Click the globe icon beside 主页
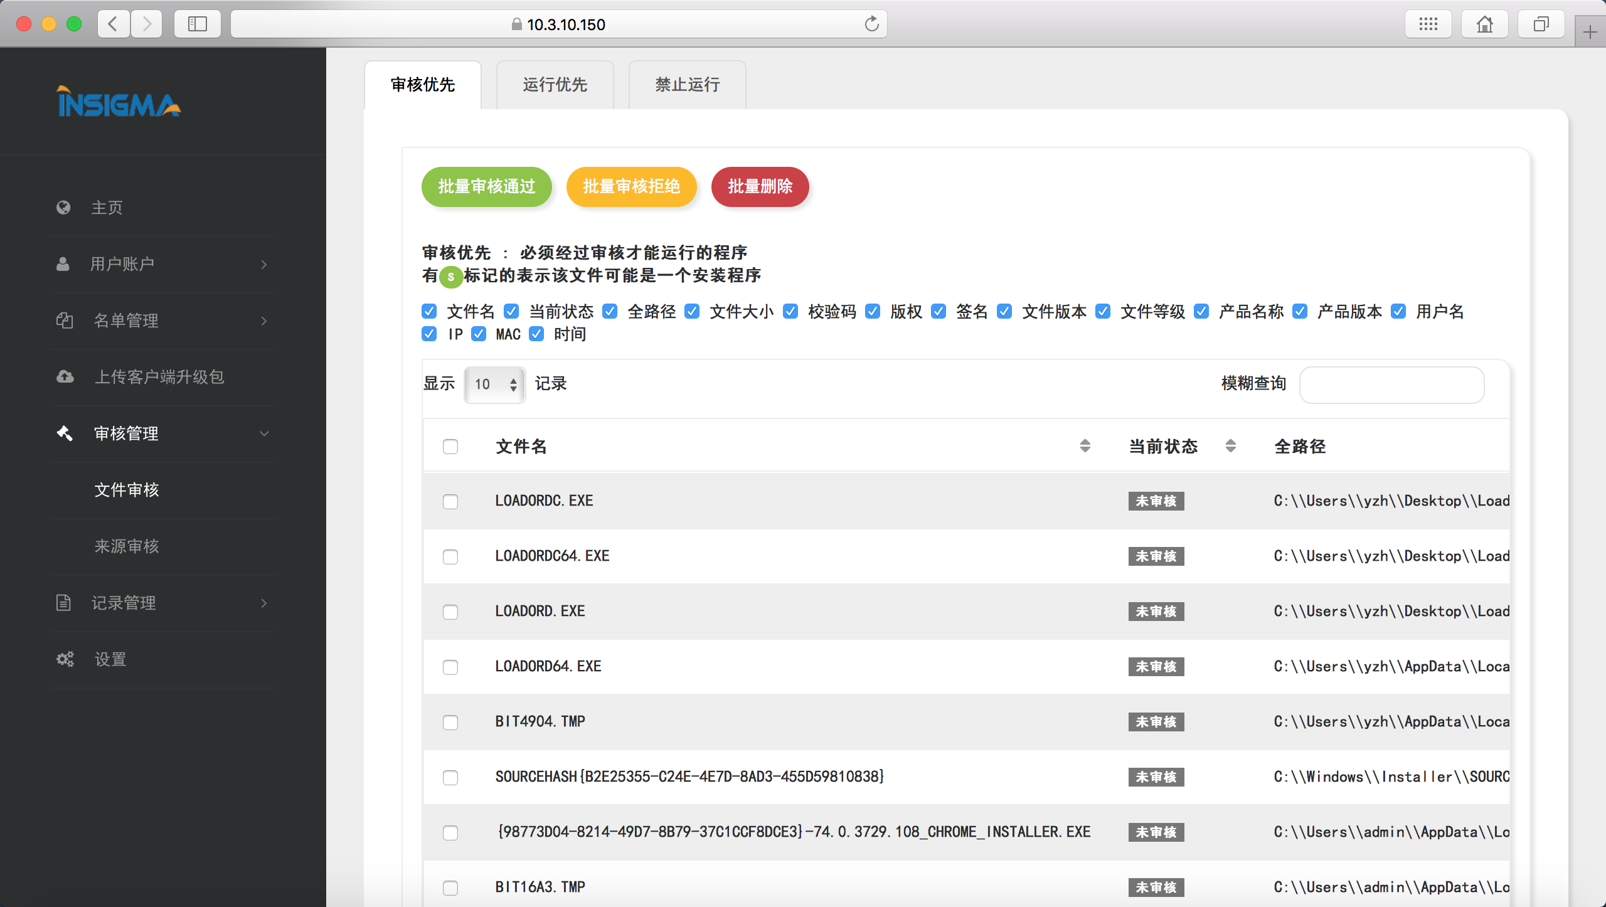The width and height of the screenshot is (1606, 907). 63,208
